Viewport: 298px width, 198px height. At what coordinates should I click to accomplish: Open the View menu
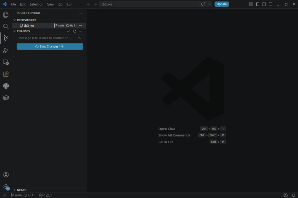point(51,4)
